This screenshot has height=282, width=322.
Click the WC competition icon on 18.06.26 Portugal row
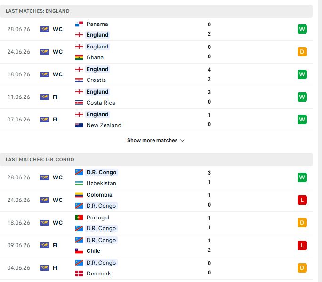[x=45, y=223]
